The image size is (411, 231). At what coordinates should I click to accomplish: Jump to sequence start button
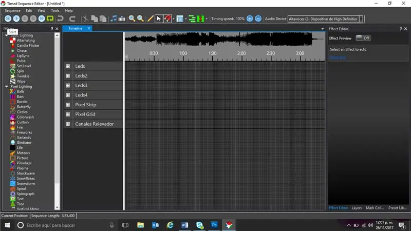8,18
